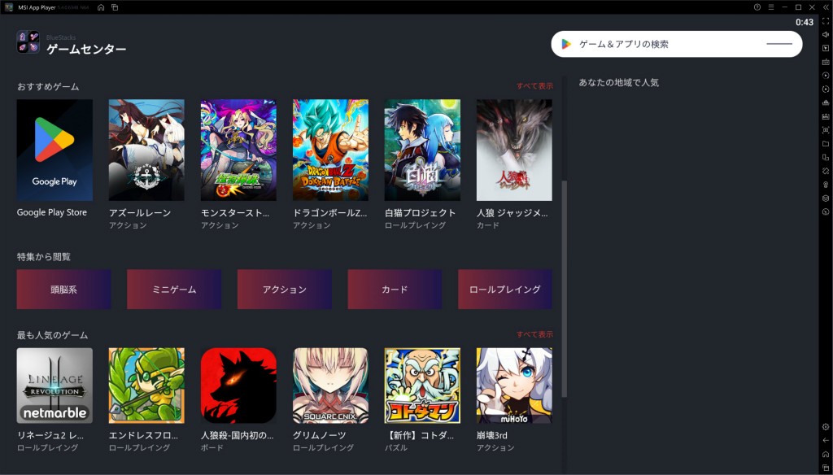Open the 白猫プロジェクト game thumbnail
This screenshot has width=833, height=475.
pos(422,150)
